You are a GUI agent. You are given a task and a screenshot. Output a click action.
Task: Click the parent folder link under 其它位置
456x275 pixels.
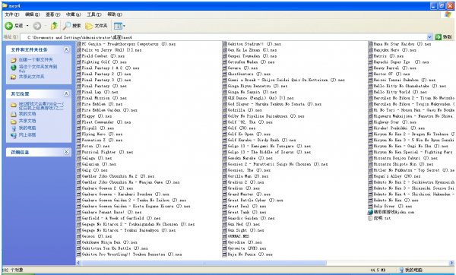pyautogui.click(x=41, y=106)
